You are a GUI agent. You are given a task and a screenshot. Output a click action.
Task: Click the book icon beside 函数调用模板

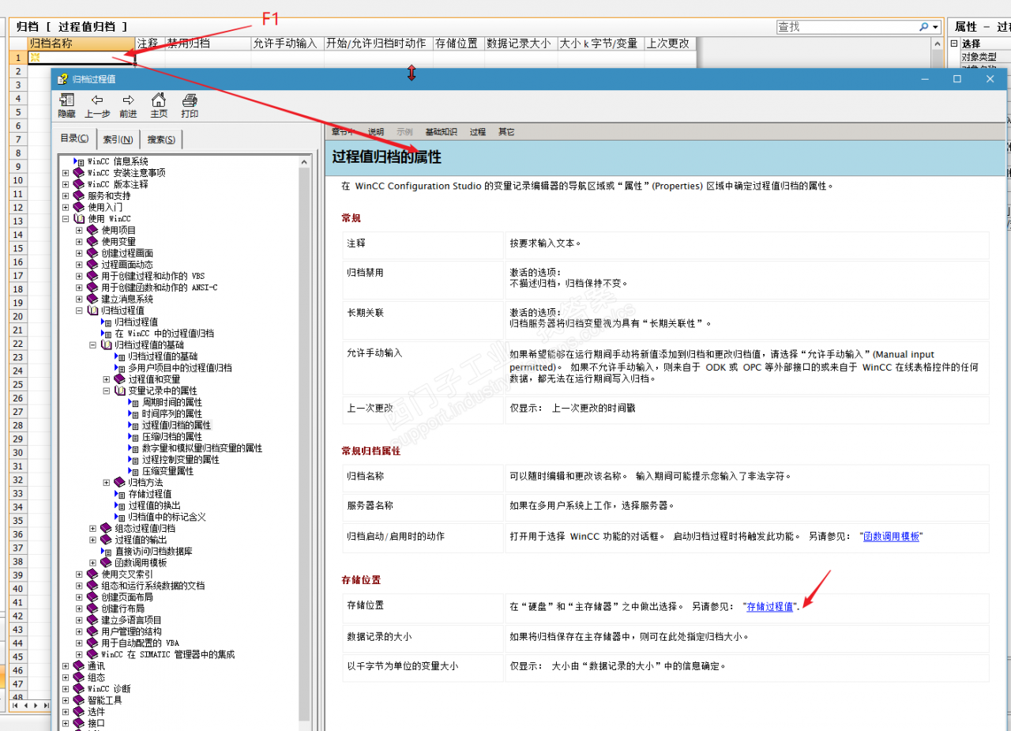(106, 563)
